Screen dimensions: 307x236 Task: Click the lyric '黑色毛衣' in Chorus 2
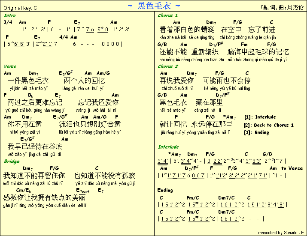click(x=173, y=102)
